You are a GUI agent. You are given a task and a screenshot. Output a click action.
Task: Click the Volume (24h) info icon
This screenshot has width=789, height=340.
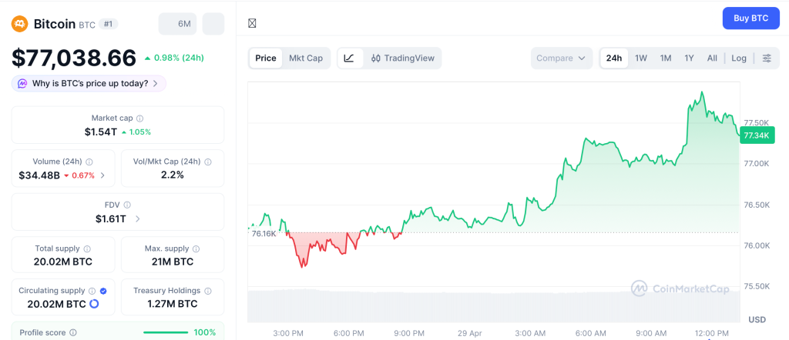pos(89,162)
